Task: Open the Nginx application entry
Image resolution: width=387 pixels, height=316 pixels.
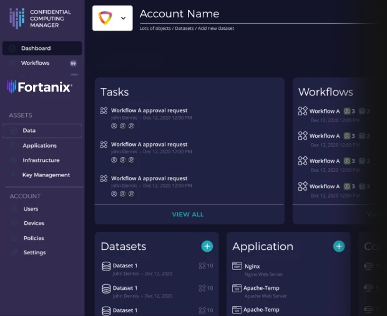Action: click(x=252, y=267)
